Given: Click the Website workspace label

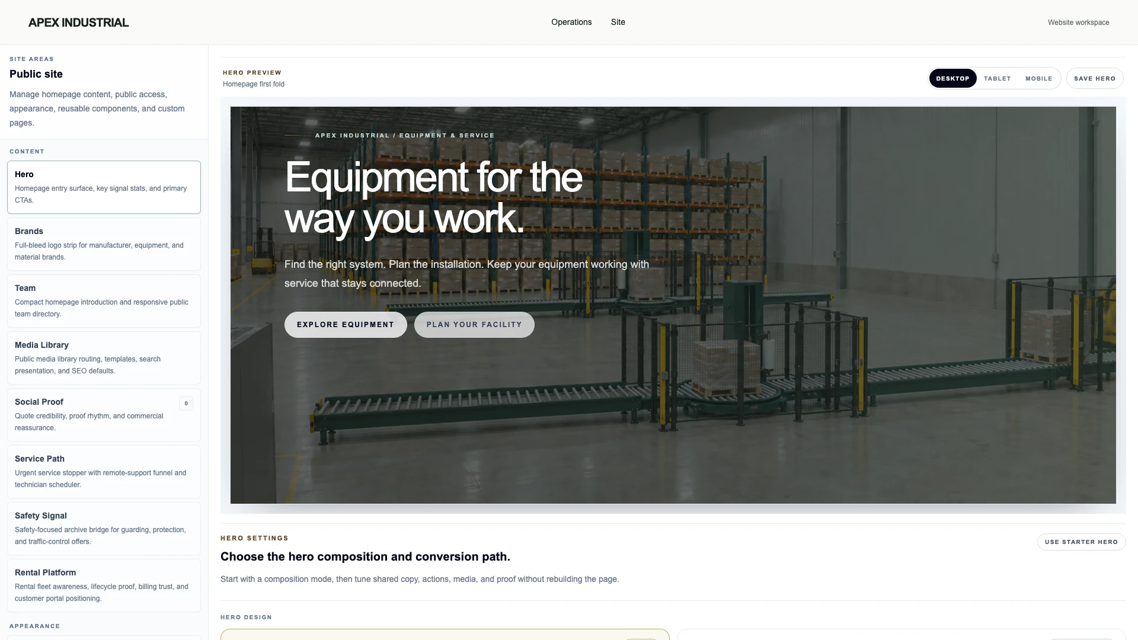Looking at the screenshot, I should click(x=1078, y=23).
